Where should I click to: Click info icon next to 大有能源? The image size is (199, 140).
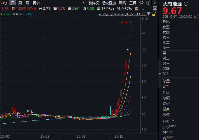tap(186, 4)
